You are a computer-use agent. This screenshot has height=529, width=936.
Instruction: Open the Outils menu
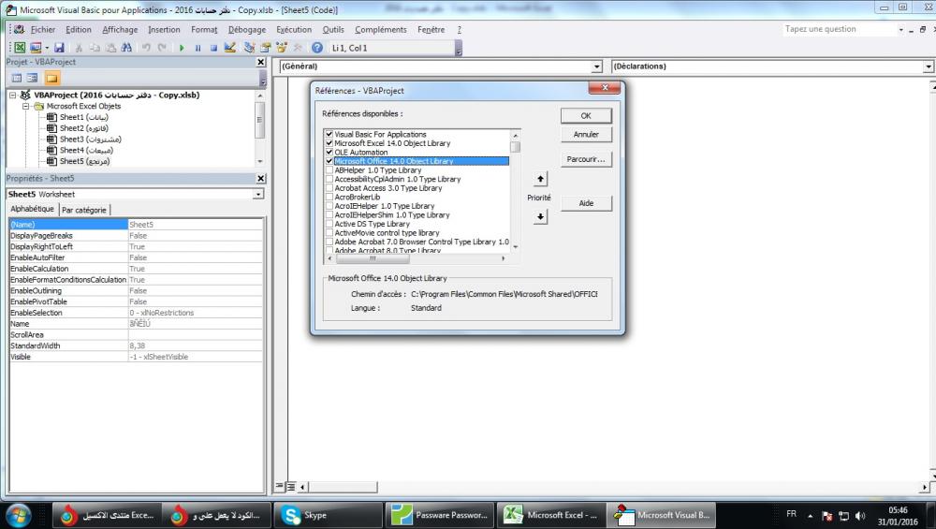click(333, 29)
